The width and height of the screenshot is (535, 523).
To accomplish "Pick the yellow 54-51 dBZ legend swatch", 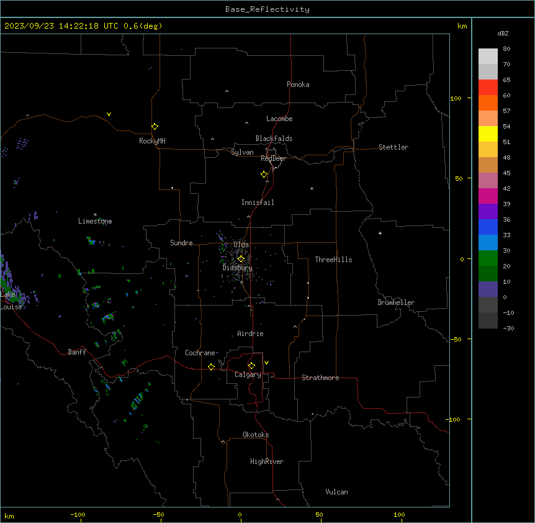I will coord(488,134).
